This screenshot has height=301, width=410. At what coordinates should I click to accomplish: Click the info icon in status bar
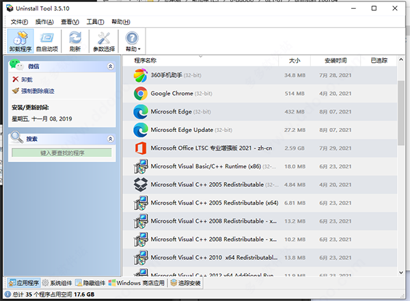(8, 294)
